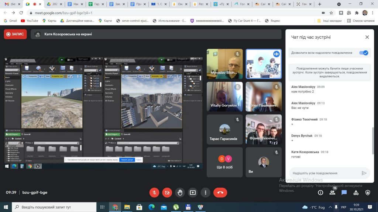Turn on the camera
Screen dimensions: 378x212
tap(167, 192)
